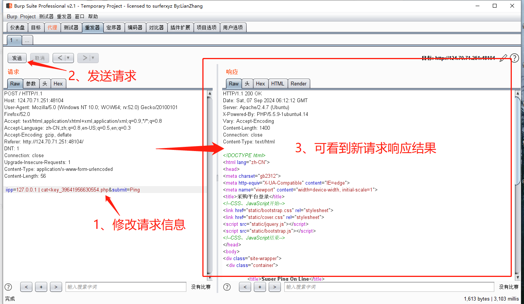The image size is (524, 304).
Task: Click the 'Content-Length: 1400' response header
Action: 247,128
